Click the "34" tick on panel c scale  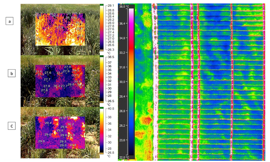pos(110,130)
